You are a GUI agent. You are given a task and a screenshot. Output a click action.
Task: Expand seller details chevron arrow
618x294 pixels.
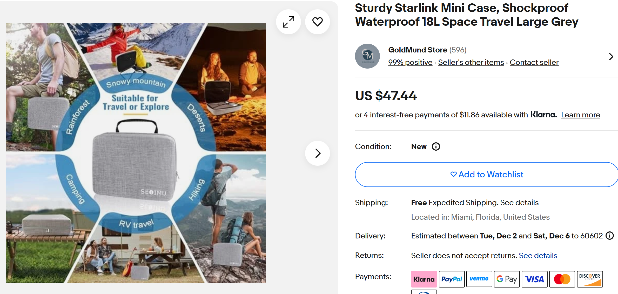[x=611, y=57]
